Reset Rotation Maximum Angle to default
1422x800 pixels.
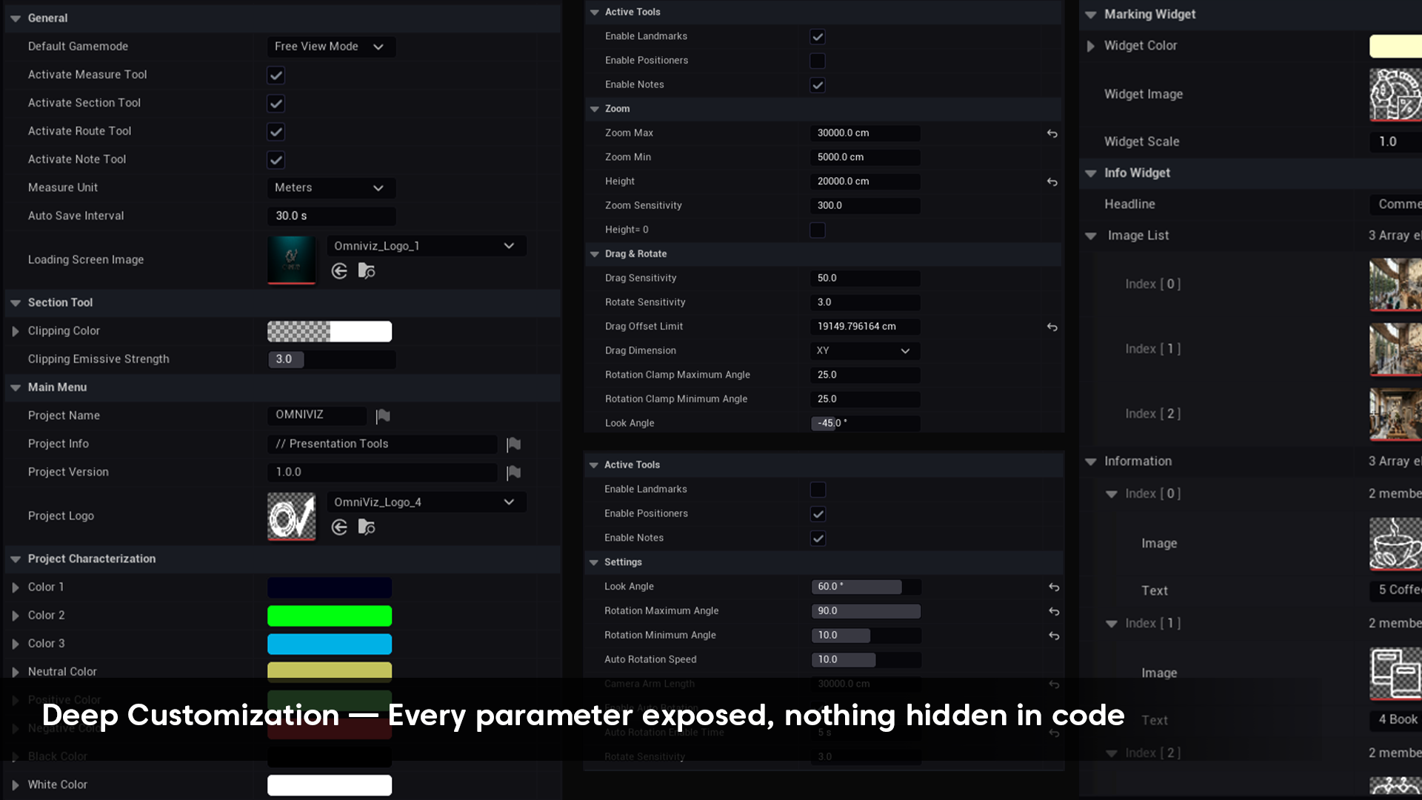(x=1054, y=611)
